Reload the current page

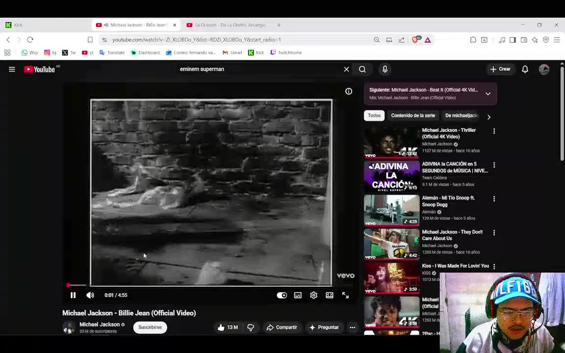(30, 40)
